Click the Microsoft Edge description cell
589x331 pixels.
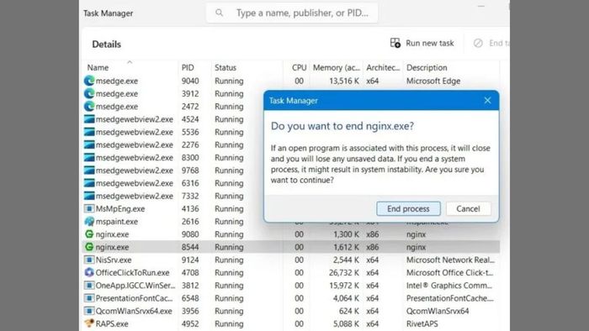[x=433, y=81]
